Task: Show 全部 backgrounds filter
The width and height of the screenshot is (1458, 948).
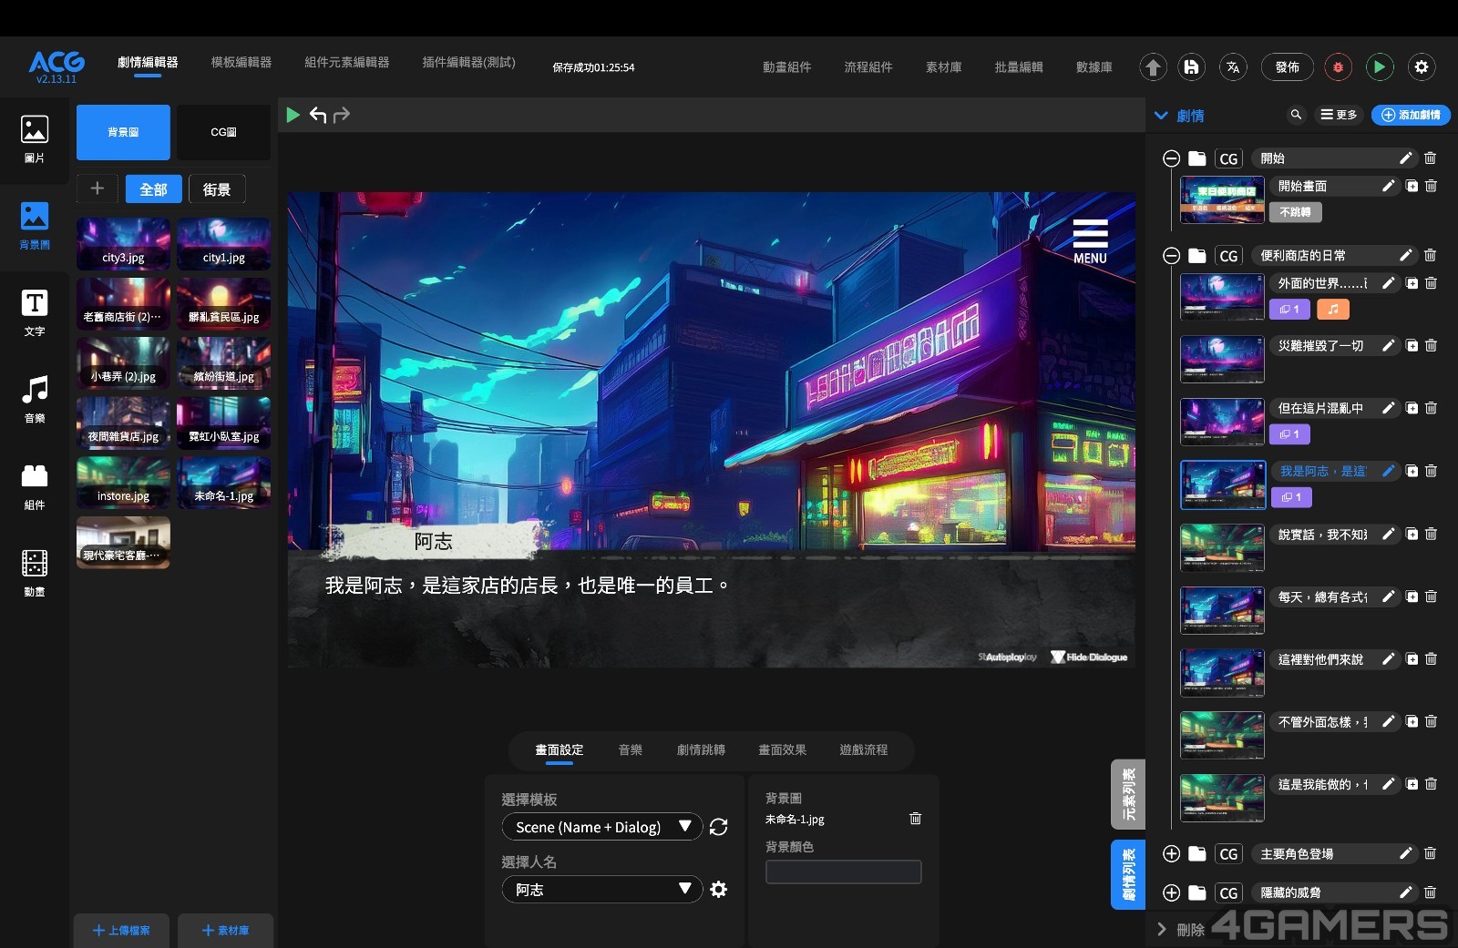Action: 153,189
